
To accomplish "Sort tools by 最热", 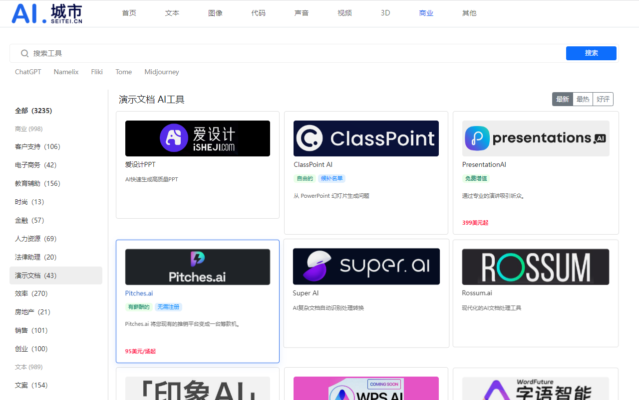I will [583, 99].
